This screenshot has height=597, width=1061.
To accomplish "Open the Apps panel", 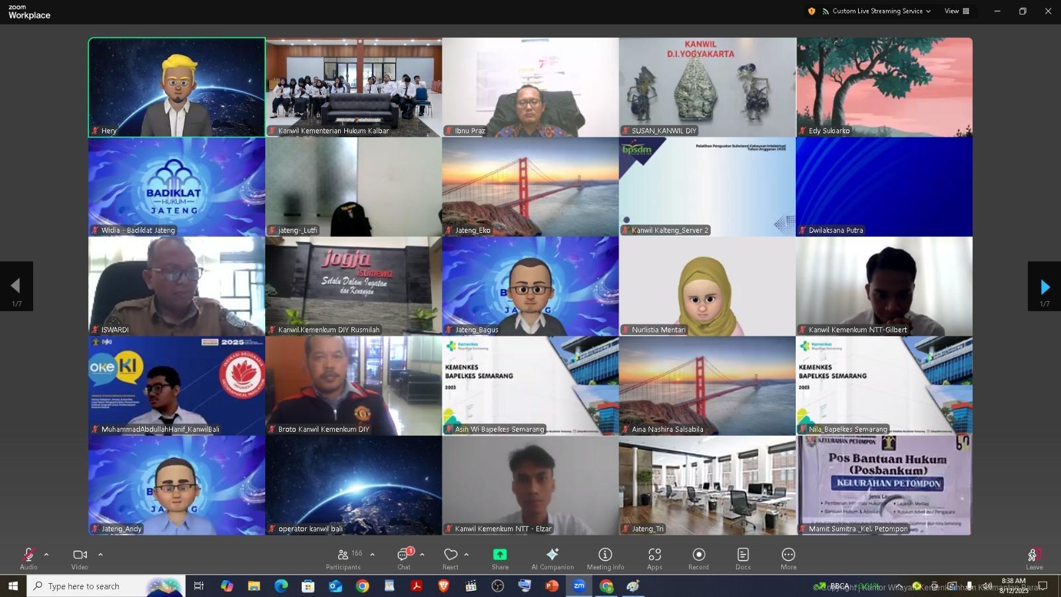I will pos(655,558).
